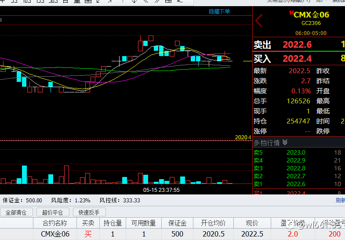The width and height of the screenshot is (345, 240).
Task: Click the price difference cell 2.0
Action: [x=293, y=234]
